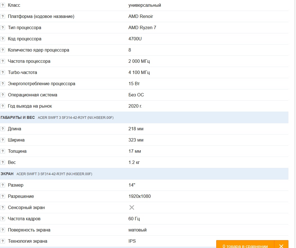This screenshot has width=296, height=248.
Task: Show help for Технология экрана
Action: tap(3, 241)
